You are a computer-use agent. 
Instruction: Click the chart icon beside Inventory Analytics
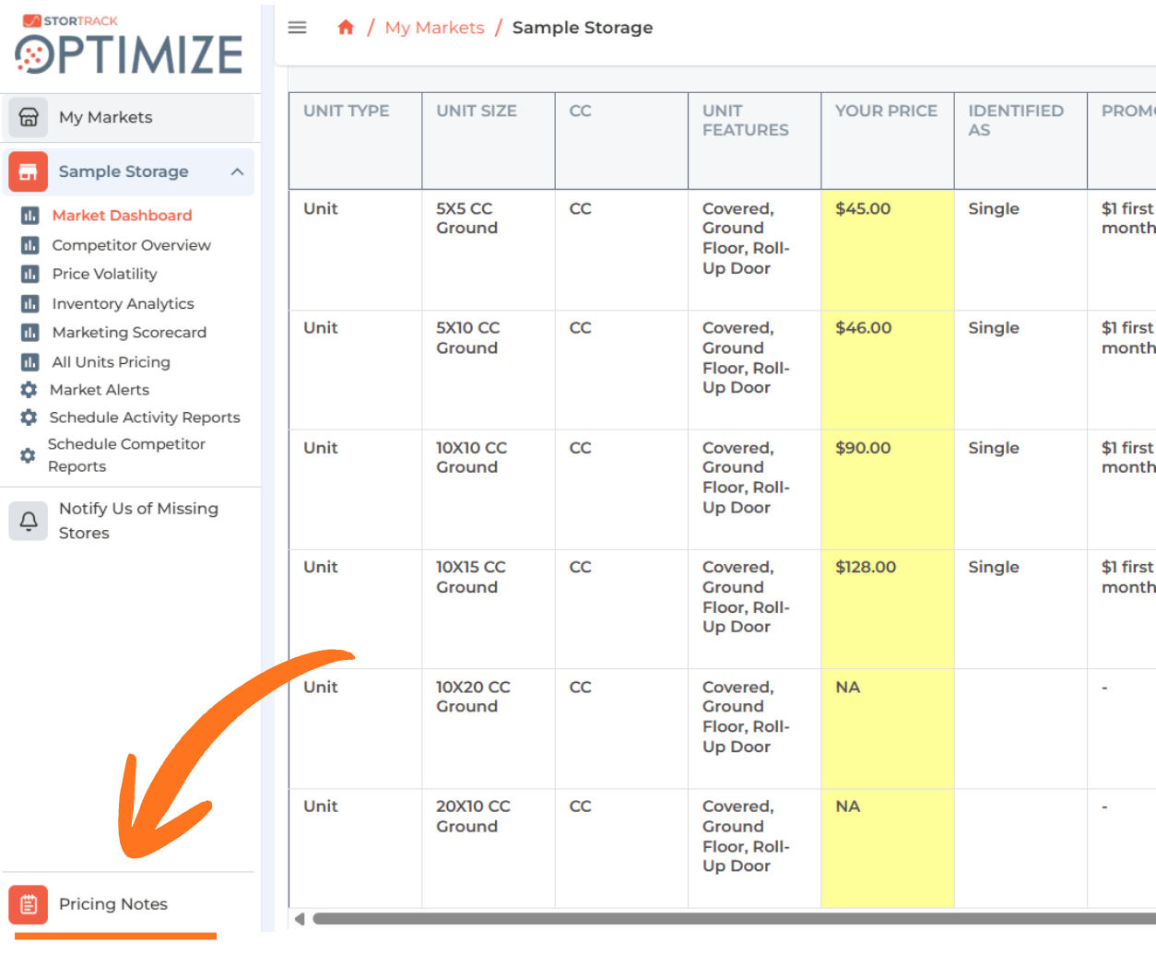29,303
